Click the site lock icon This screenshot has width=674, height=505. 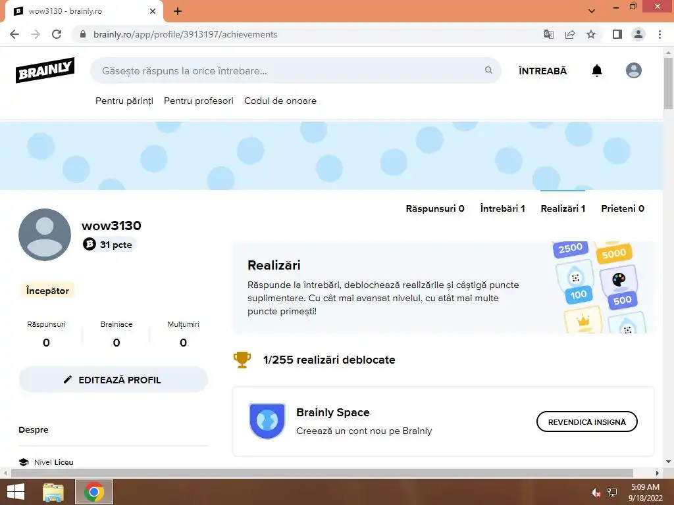pos(83,34)
